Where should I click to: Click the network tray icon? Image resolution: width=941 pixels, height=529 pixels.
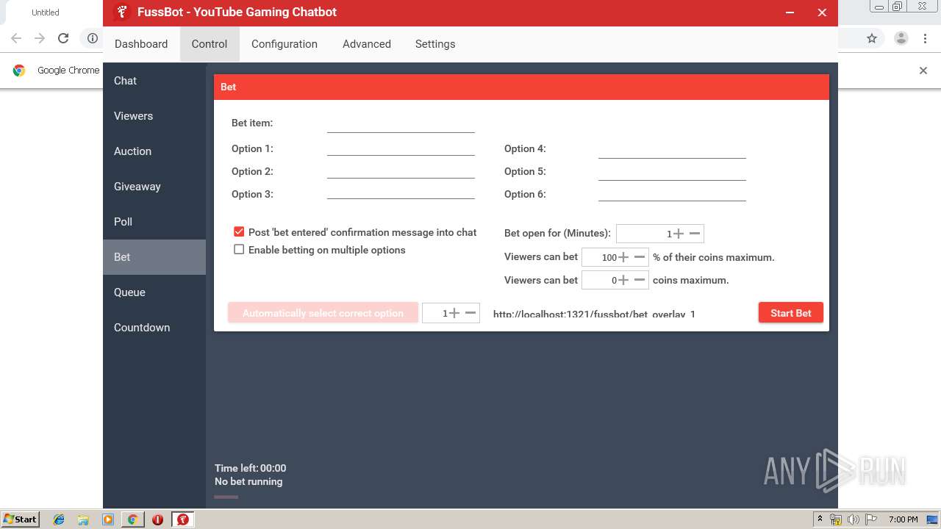click(x=836, y=519)
